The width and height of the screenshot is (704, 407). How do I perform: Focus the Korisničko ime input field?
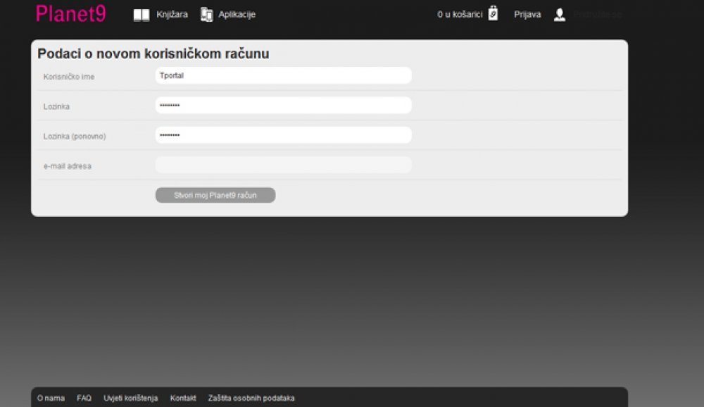click(x=283, y=75)
